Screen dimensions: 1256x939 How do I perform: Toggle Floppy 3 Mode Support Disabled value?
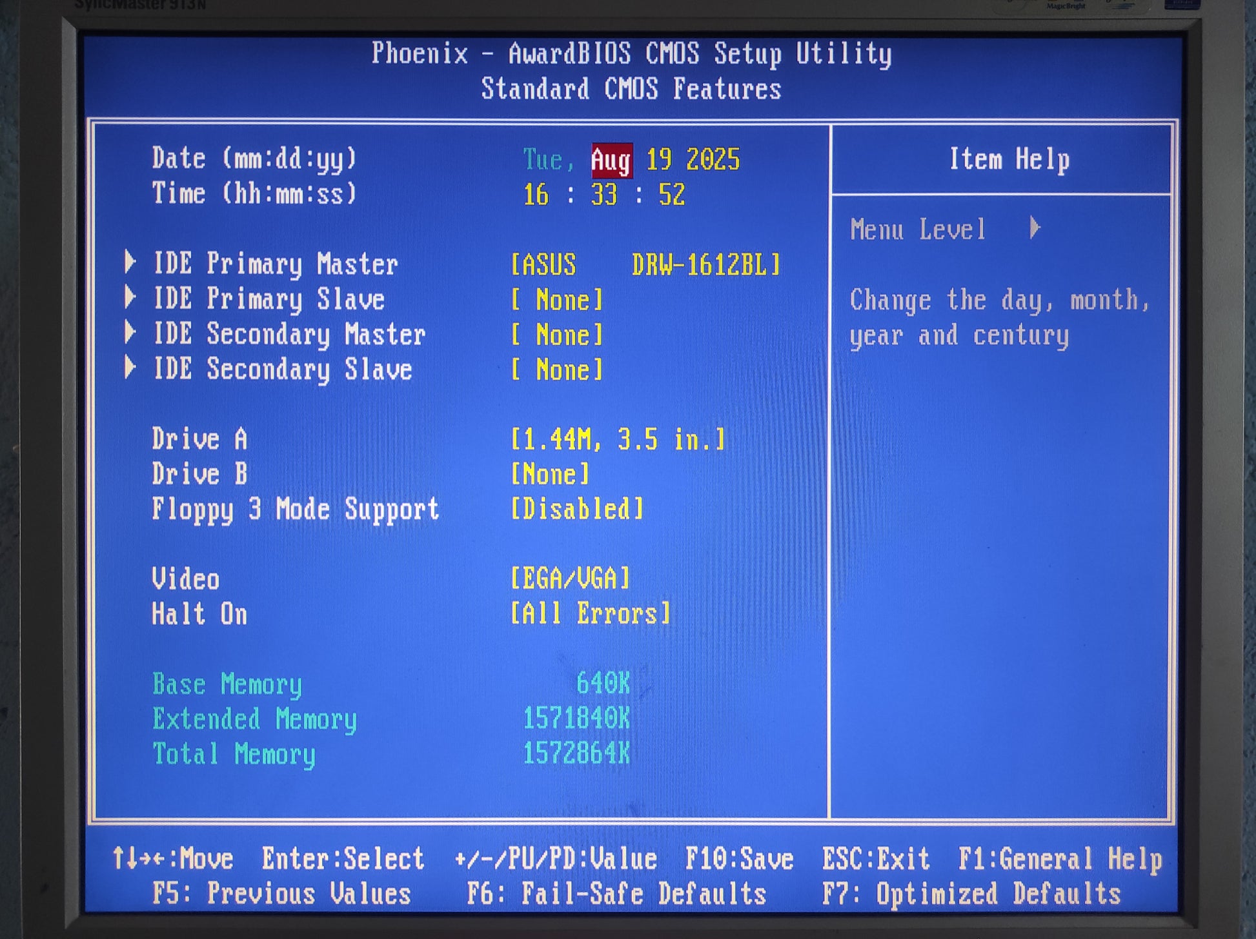pos(577,509)
